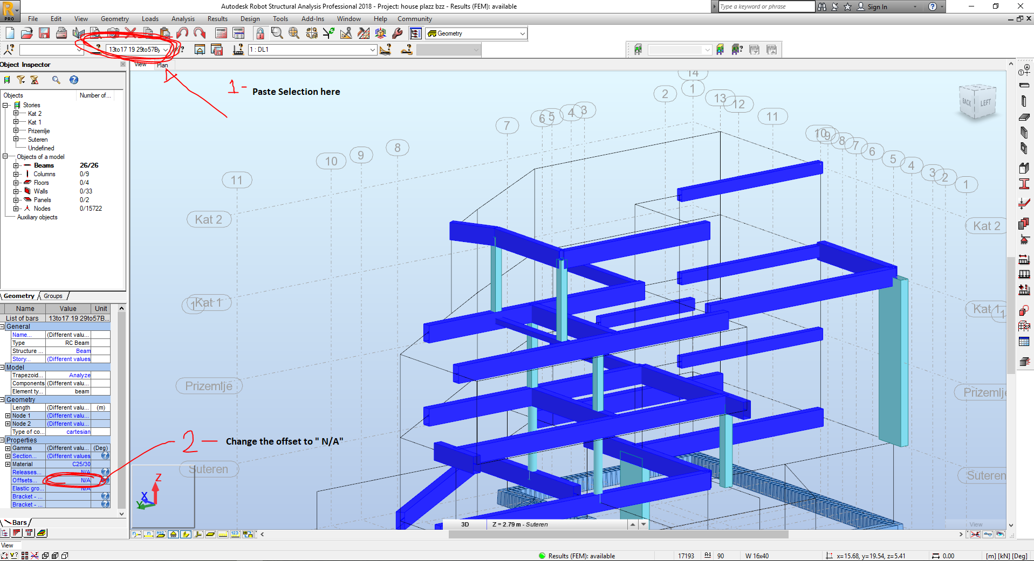Click the padlock selection lock icon
Image resolution: width=1034 pixels, height=561 pixels.
(x=260, y=33)
